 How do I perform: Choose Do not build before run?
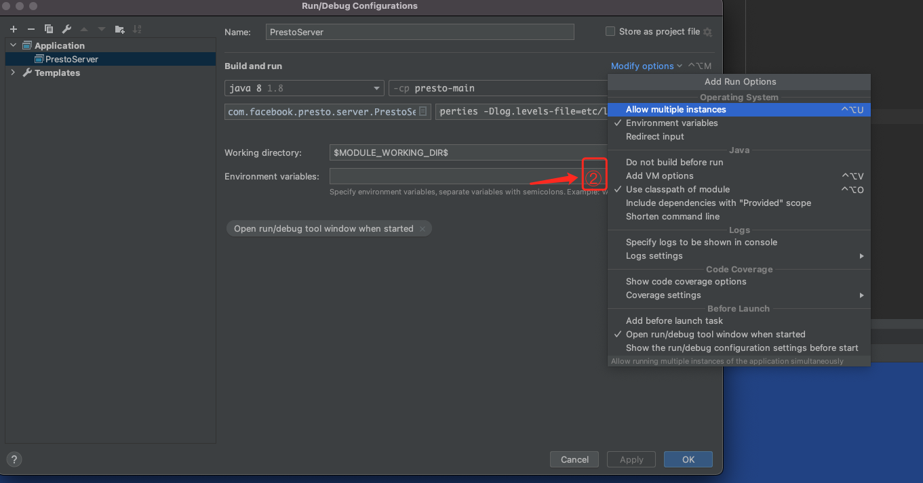[739, 162]
